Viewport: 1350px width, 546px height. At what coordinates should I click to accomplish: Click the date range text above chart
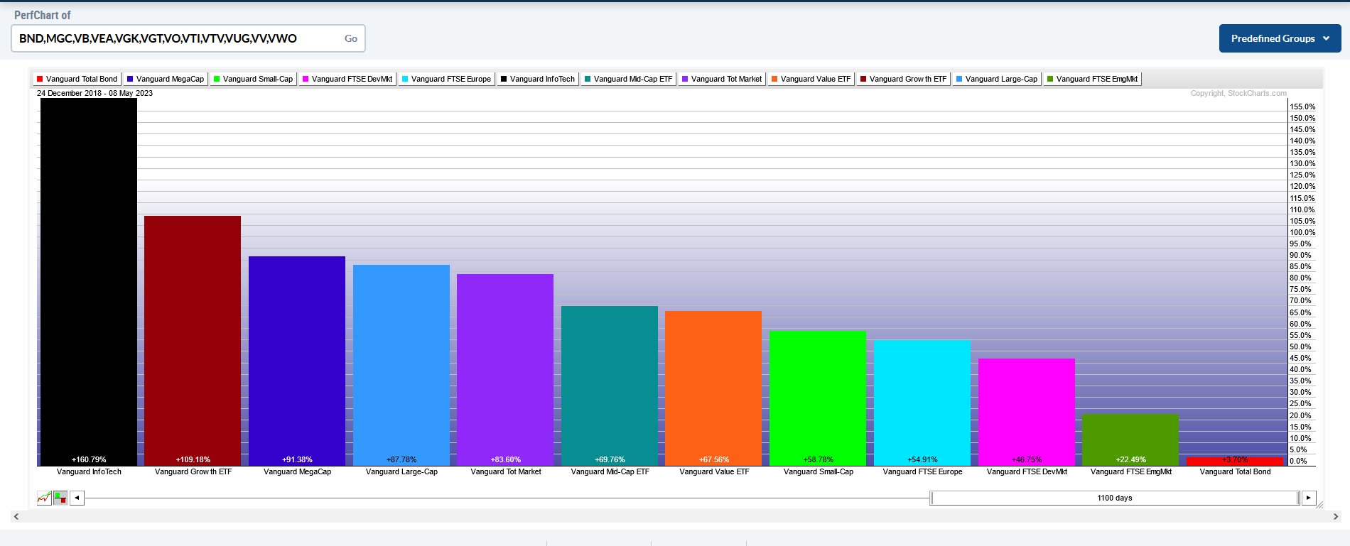[94, 93]
